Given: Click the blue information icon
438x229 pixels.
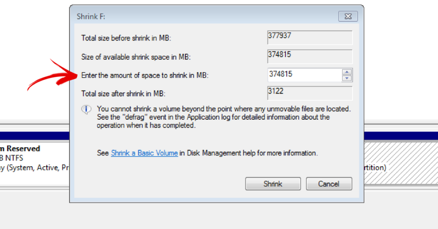Looking at the screenshot, I should (86, 109).
